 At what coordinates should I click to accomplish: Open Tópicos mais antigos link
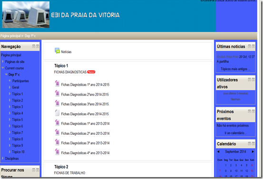(x=235, y=69)
